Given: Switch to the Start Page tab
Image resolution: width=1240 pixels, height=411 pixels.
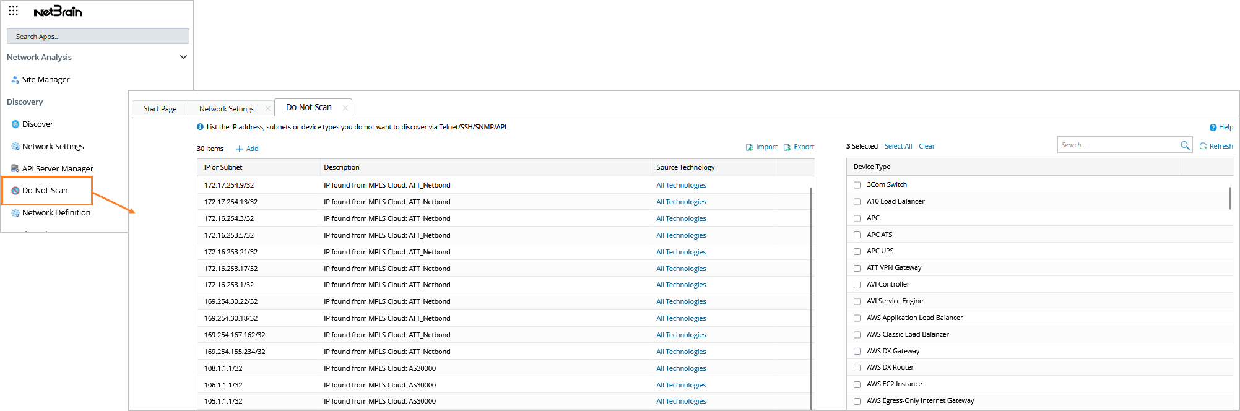Looking at the screenshot, I should coord(160,108).
